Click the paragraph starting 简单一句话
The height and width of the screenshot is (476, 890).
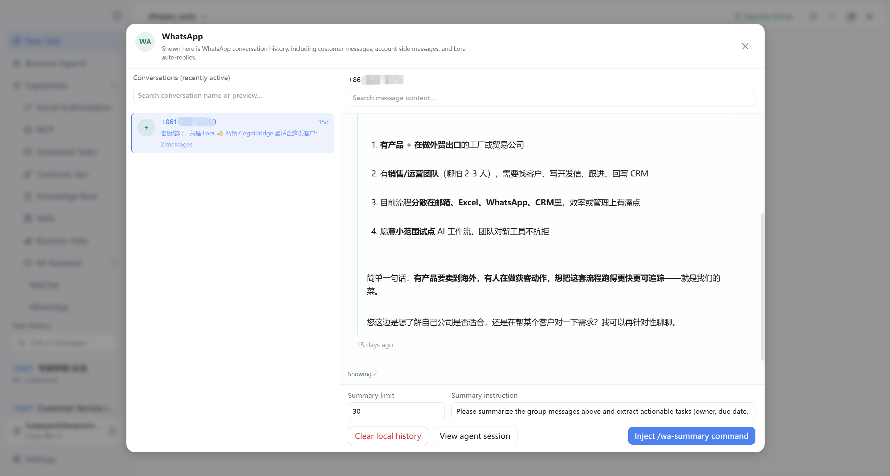[x=543, y=284]
